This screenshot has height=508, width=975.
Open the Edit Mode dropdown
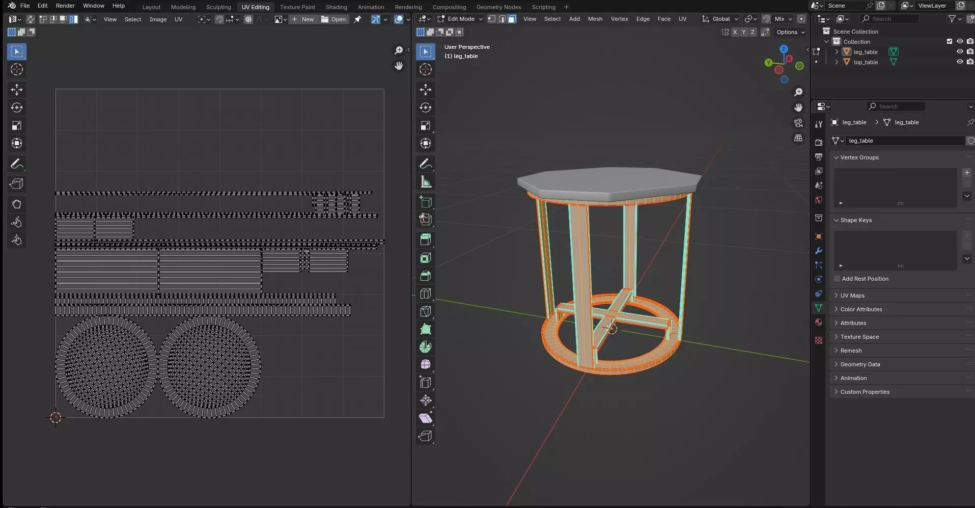coord(460,19)
